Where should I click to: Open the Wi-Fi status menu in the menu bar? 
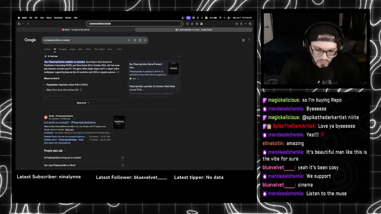coord(220,18)
